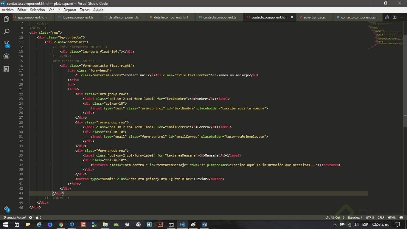407x229 pixels.
Task: Open the volume control tray icon
Action: (356, 225)
